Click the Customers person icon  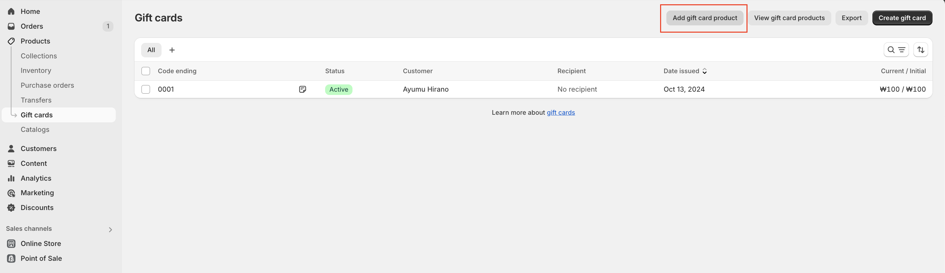point(11,149)
